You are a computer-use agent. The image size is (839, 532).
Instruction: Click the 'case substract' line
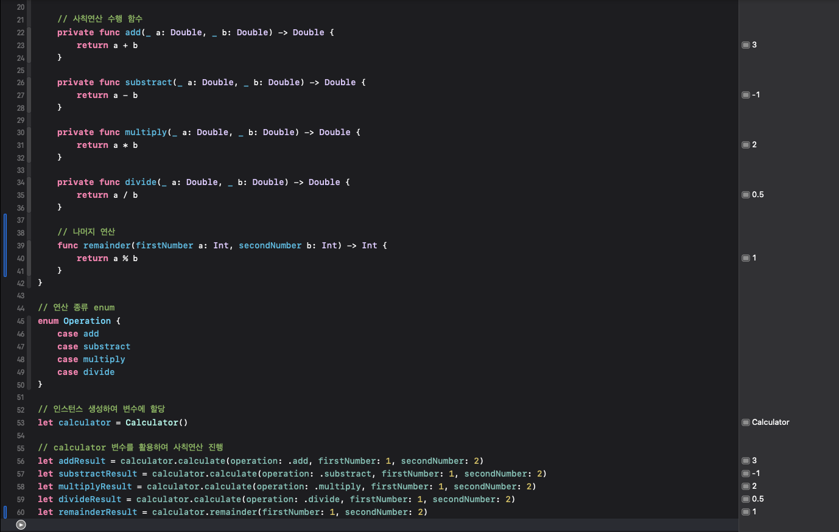[94, 346]
